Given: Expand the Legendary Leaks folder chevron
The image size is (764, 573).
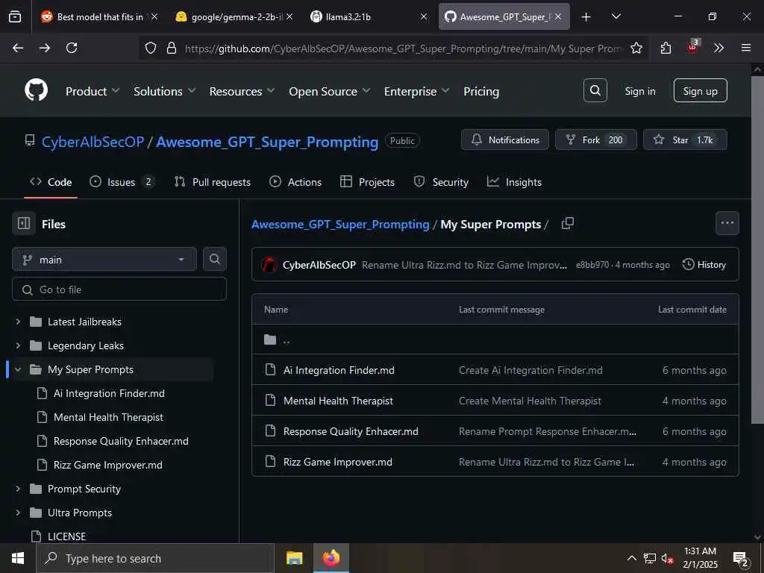Looking at the screenshot, I should (18, 345).
